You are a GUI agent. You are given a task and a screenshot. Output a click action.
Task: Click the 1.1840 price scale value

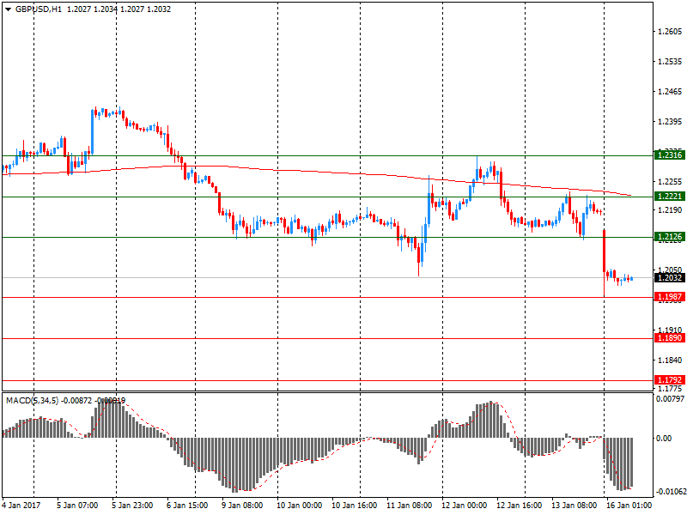670,360
